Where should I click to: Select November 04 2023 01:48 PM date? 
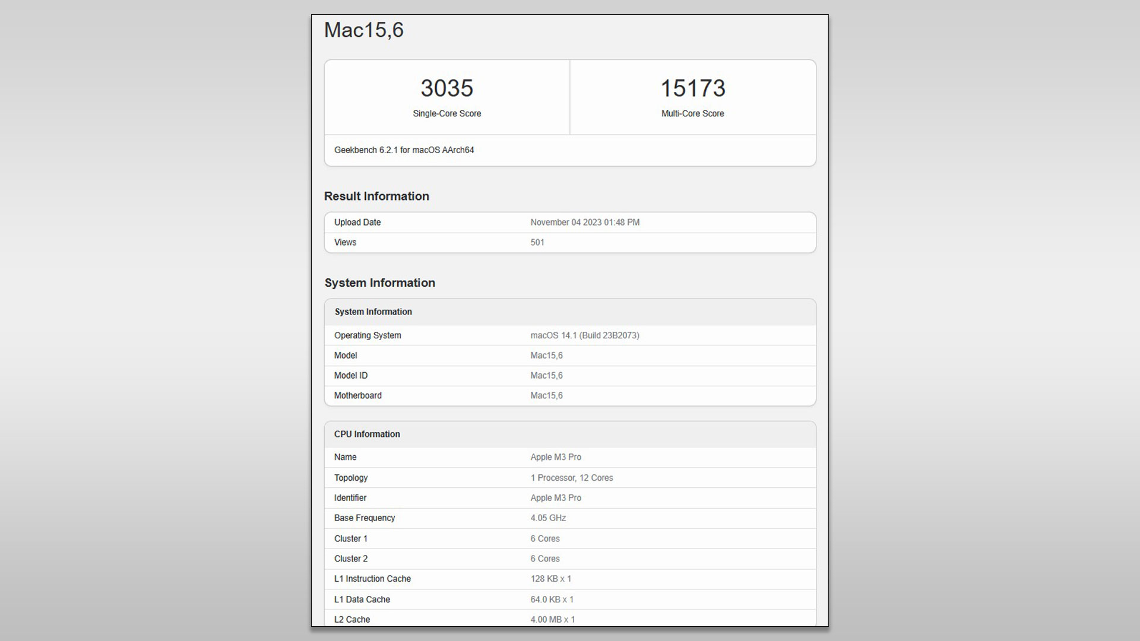pos(585,223)
